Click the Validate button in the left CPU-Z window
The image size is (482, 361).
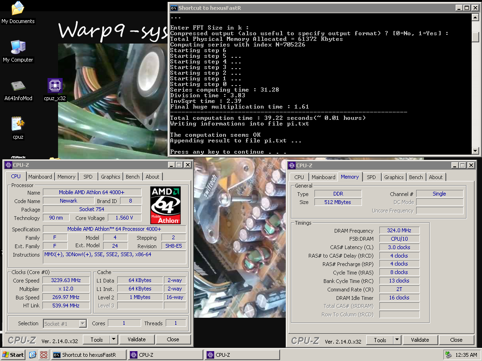pos(137,339)
